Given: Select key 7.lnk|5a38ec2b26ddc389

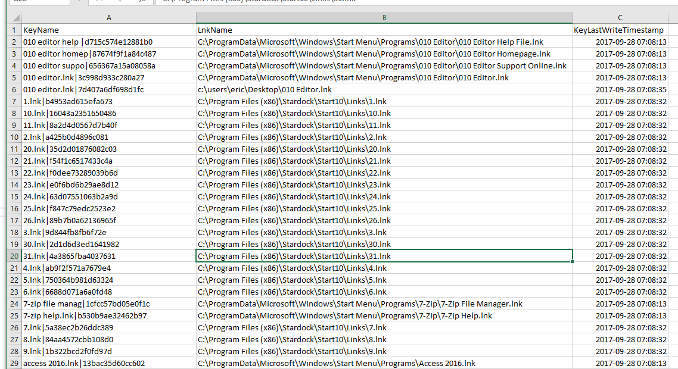Looking at the screenshot, I should pos(108,327).
